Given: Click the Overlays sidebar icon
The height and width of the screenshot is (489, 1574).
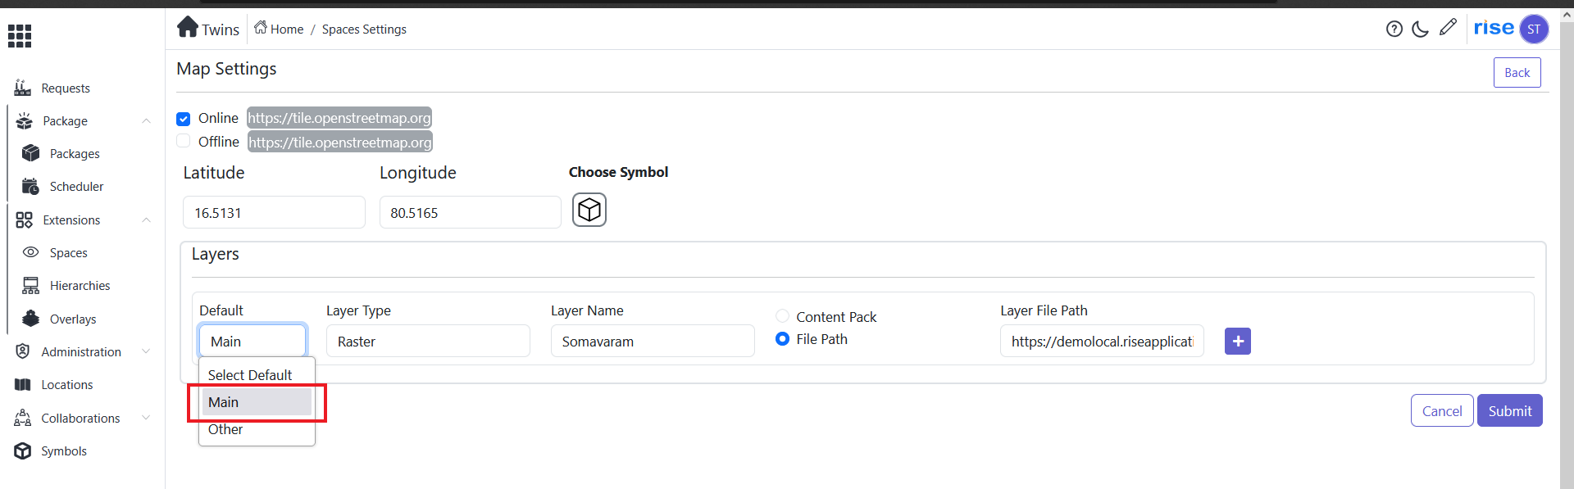Looking at the screenshot, I should click(x=31, y=319).
